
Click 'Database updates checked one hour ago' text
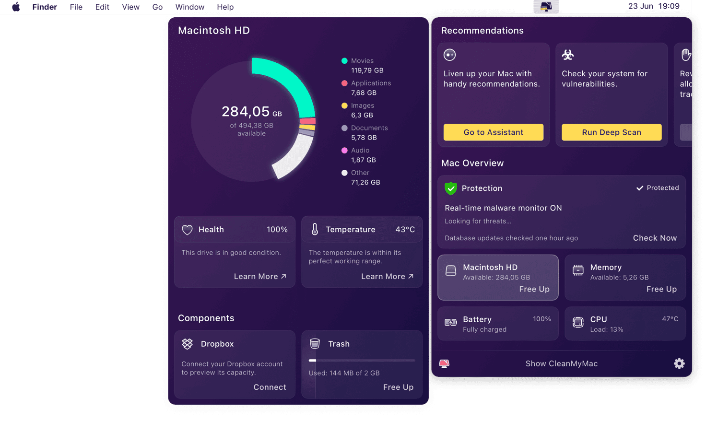click(x=511, y=238)
